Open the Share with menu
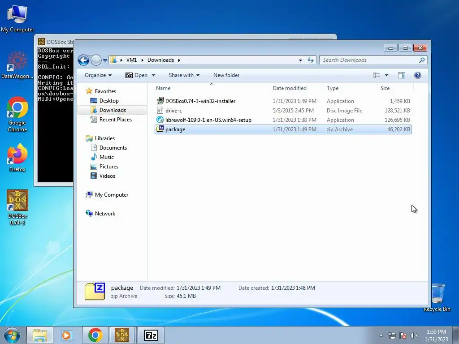Image resolution: width=459 pixels, height=344 pixels. pos(184,75)
